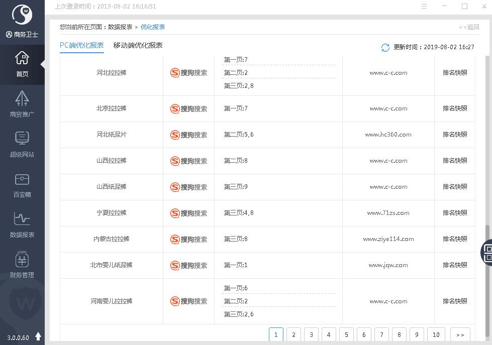The image size is (492, 345).
Task: Go to page 5 in pagination
Action: point(346,334)
